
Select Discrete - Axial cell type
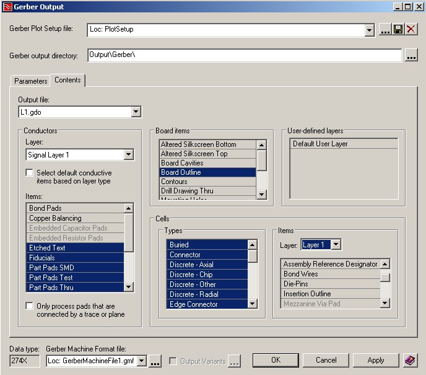pyautogui.click(x=207, y=265)
